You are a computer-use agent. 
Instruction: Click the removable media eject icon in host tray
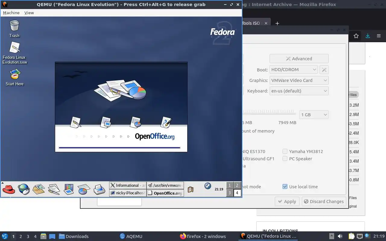(x=331, y=236)
